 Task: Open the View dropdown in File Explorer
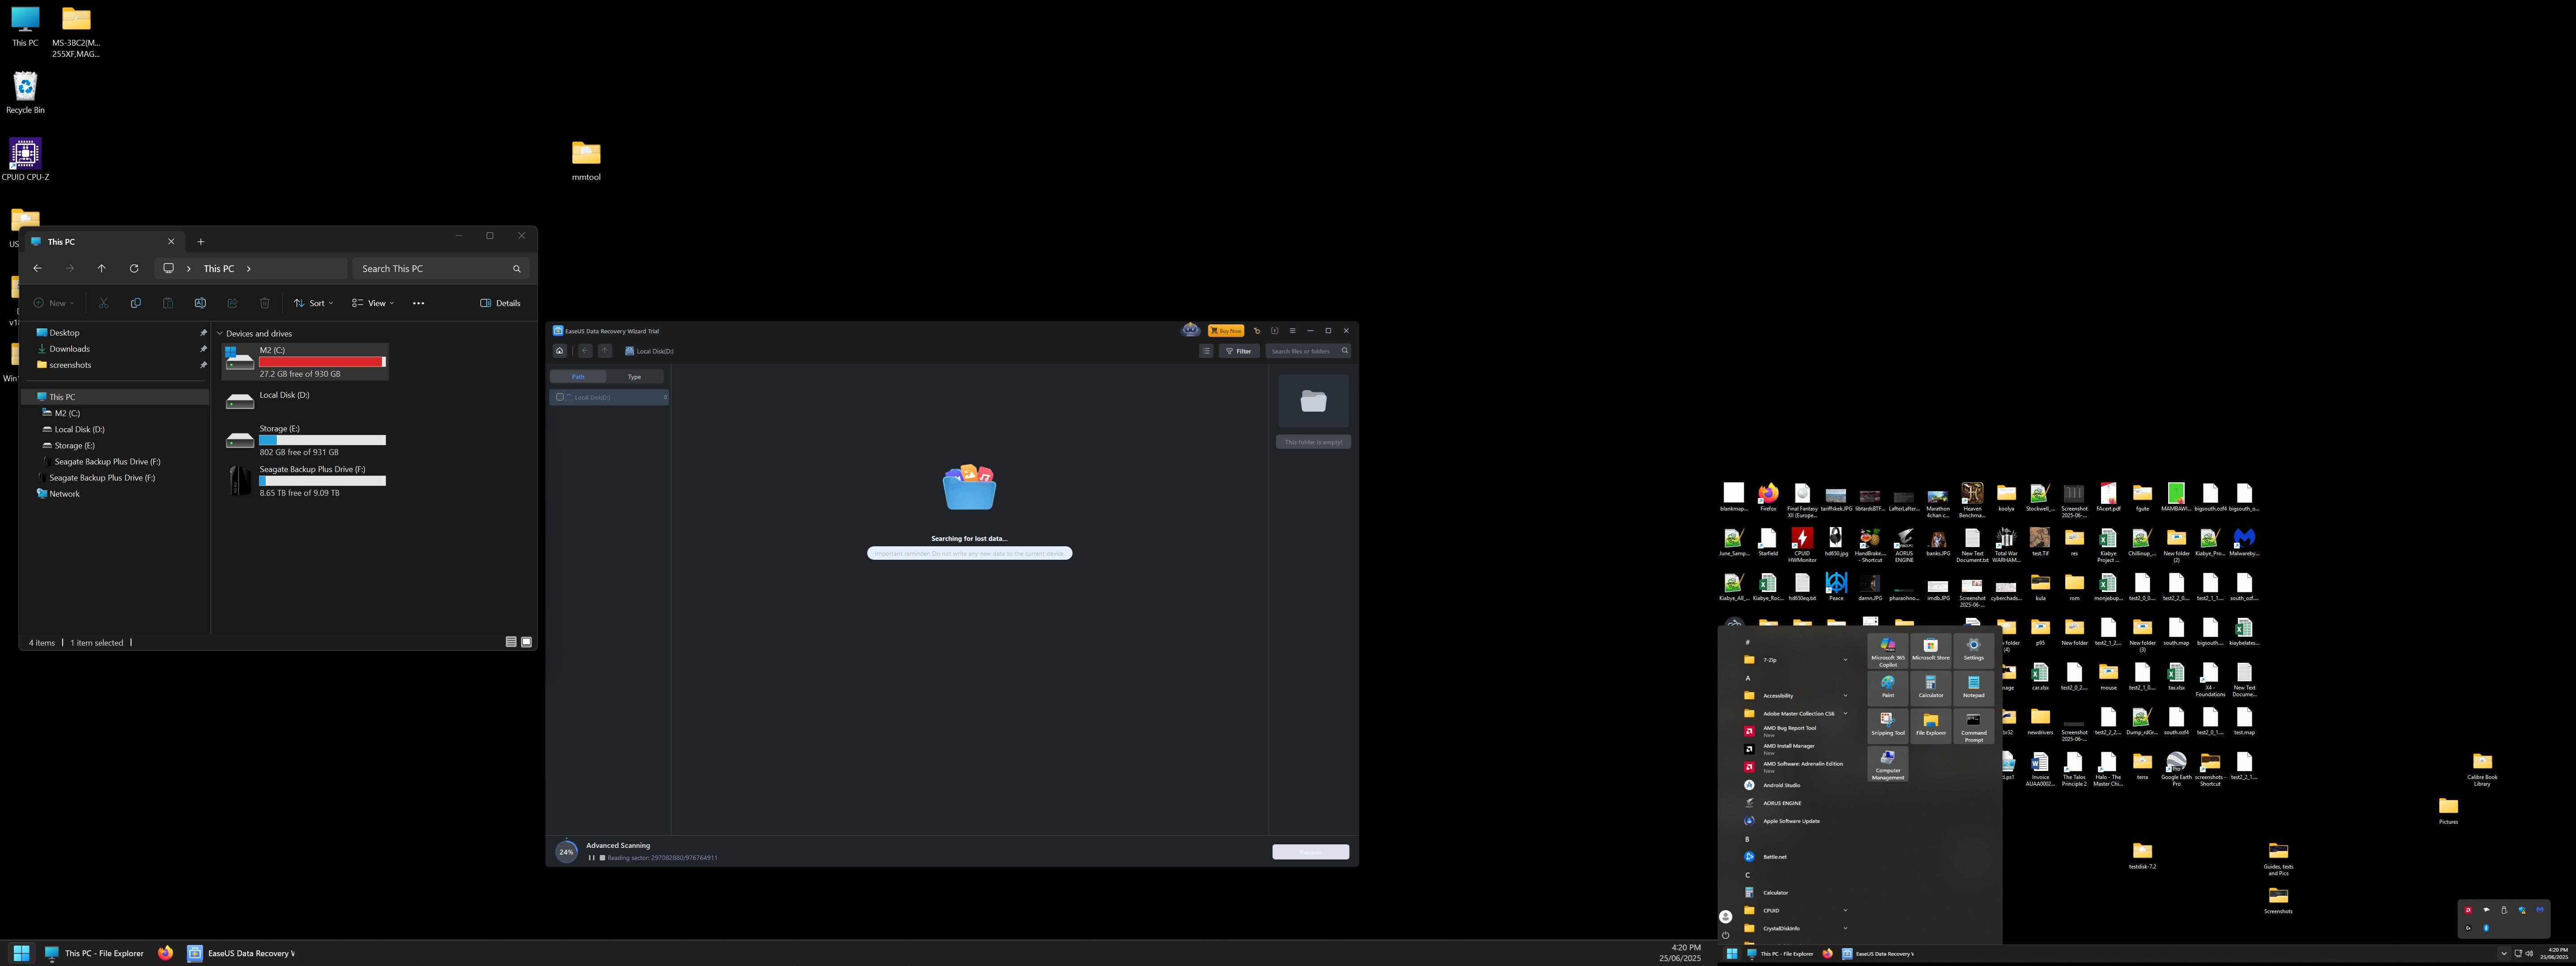[373, 303]
